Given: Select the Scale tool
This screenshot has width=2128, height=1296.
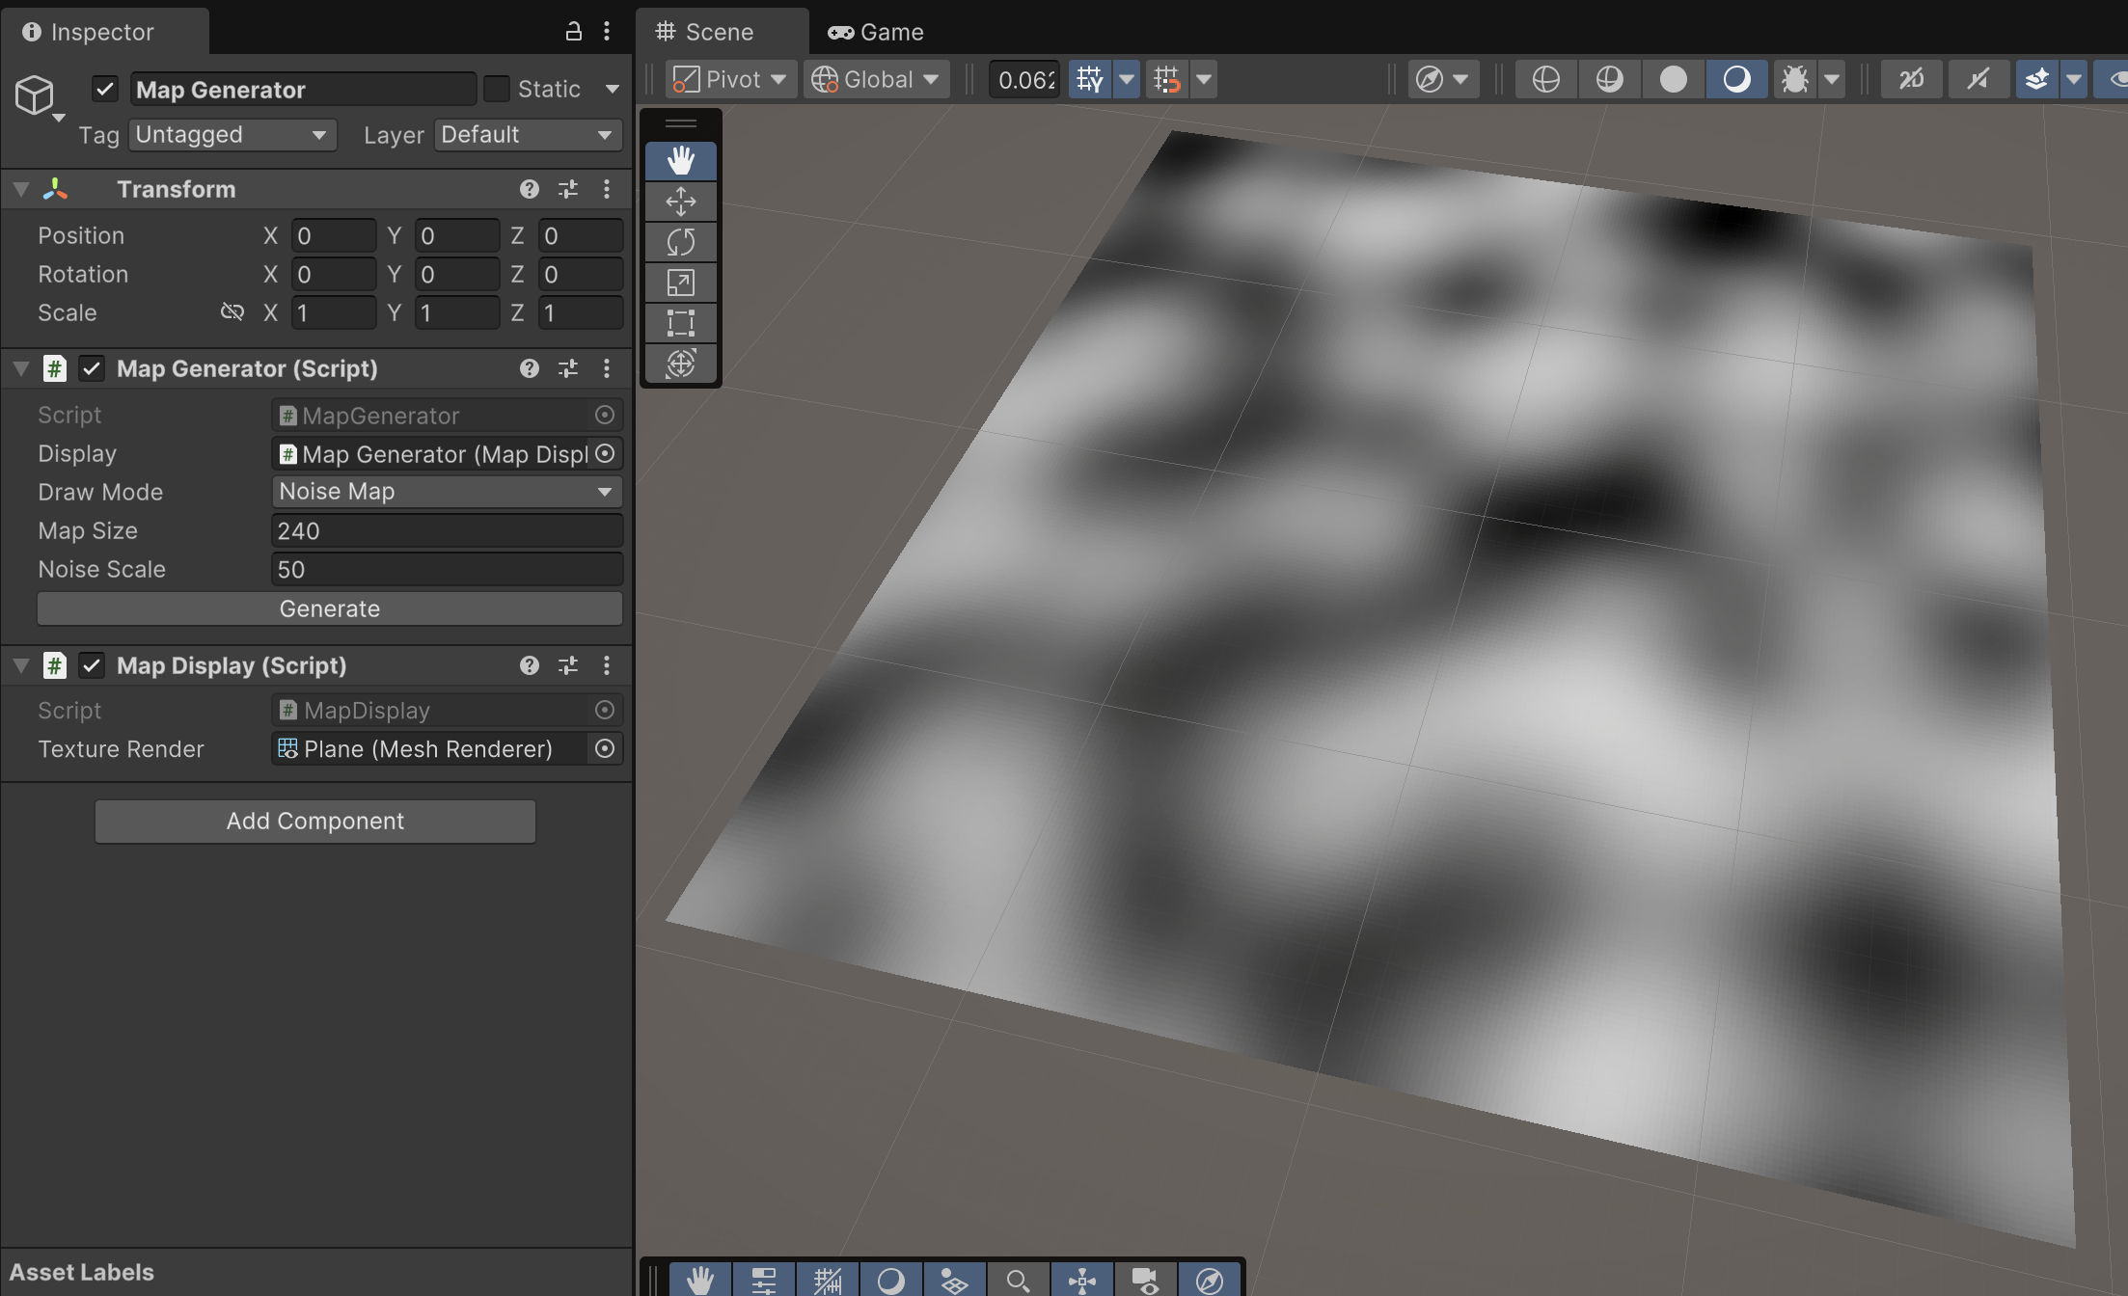Looking at the screenshot, I should point(681,283).
